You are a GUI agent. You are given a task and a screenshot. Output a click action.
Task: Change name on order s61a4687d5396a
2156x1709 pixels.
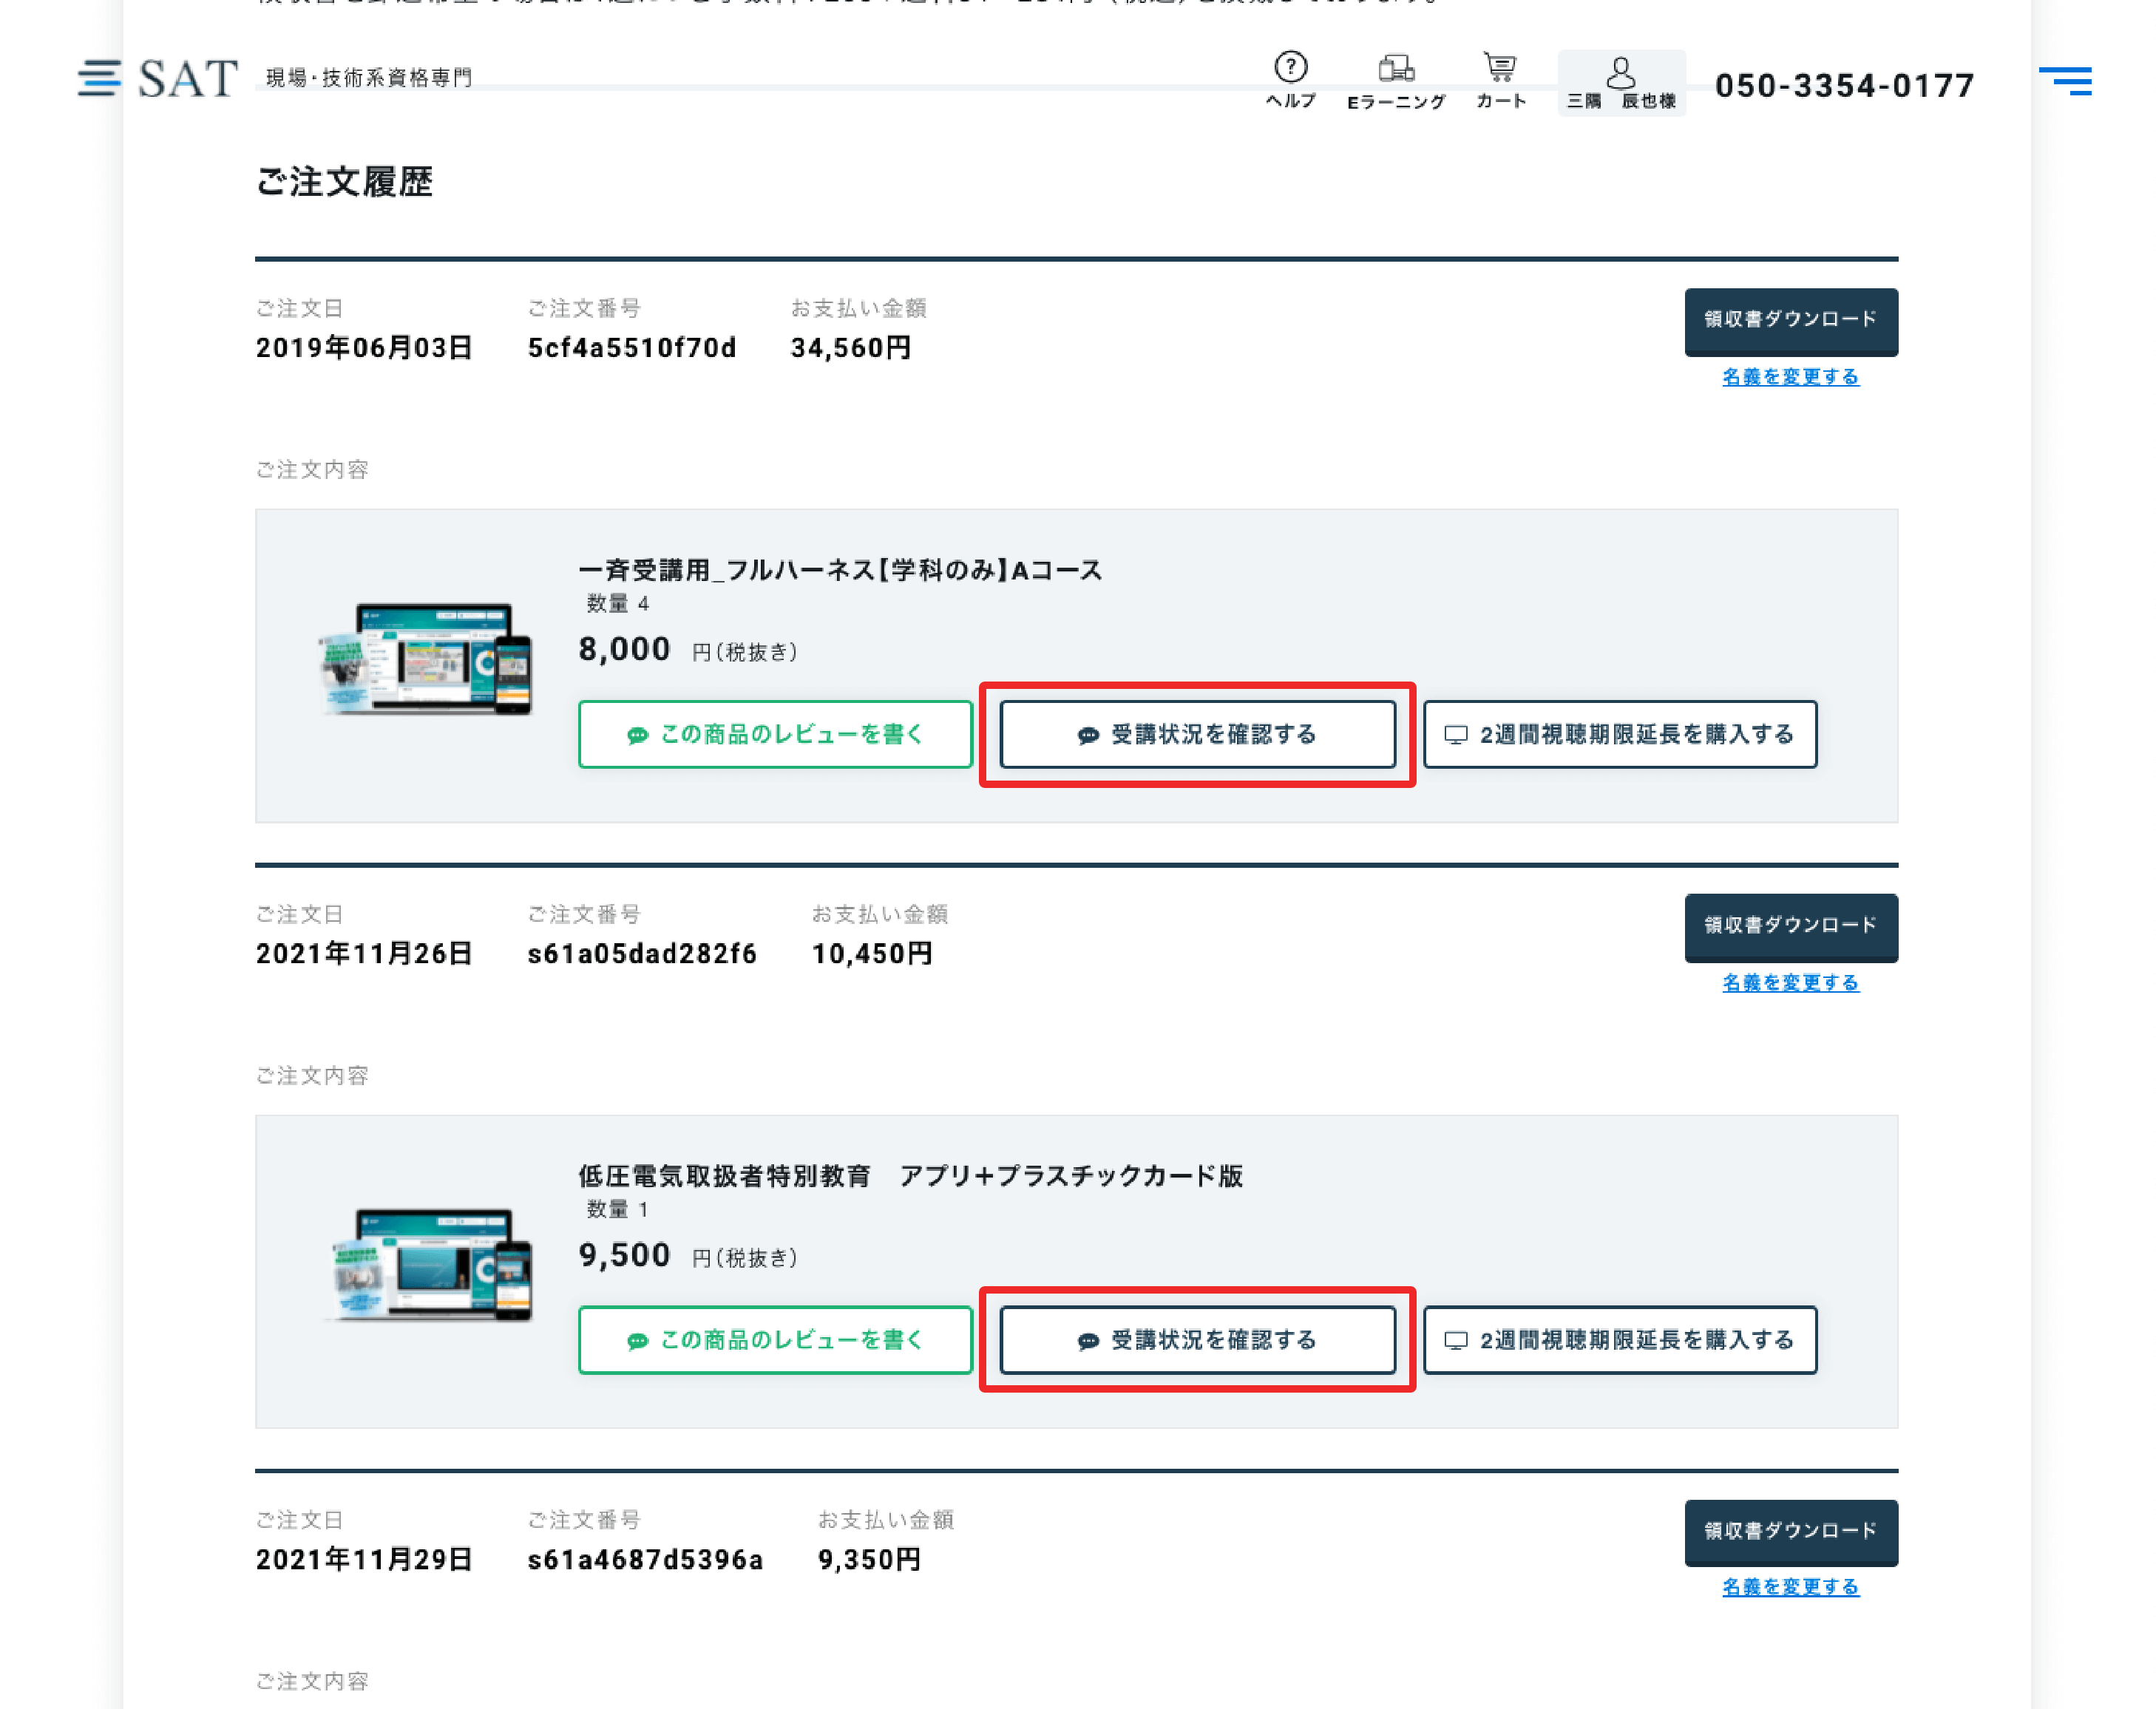tap(1790, 1587)
